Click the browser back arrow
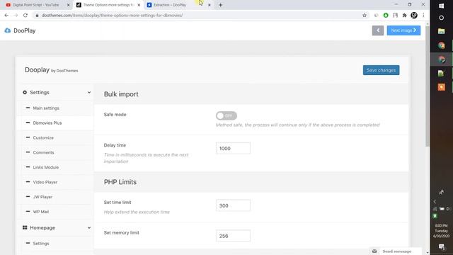453x255 pixels. pos(6,16)
